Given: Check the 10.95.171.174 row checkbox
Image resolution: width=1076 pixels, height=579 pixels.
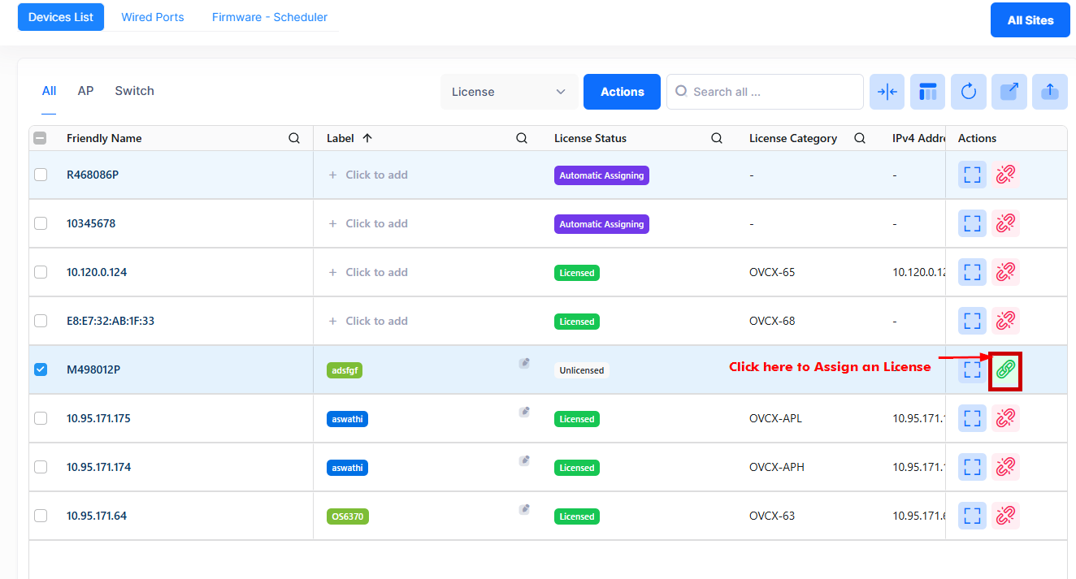Looking at the screenshot, I should pos(41,467).
